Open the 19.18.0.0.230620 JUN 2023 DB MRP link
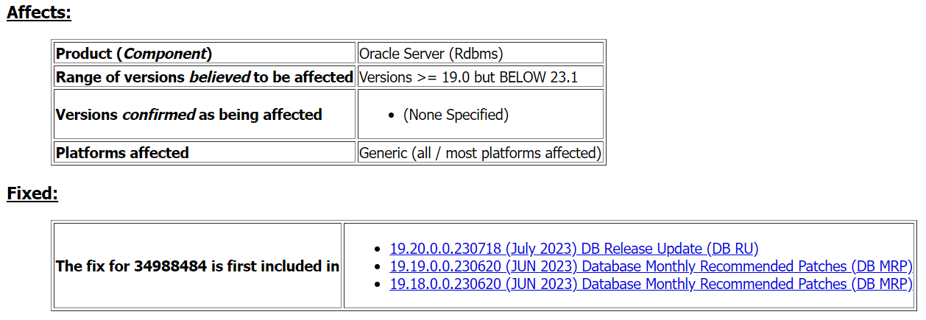Viewport: 926px width, 320px height. click(651, 284)
